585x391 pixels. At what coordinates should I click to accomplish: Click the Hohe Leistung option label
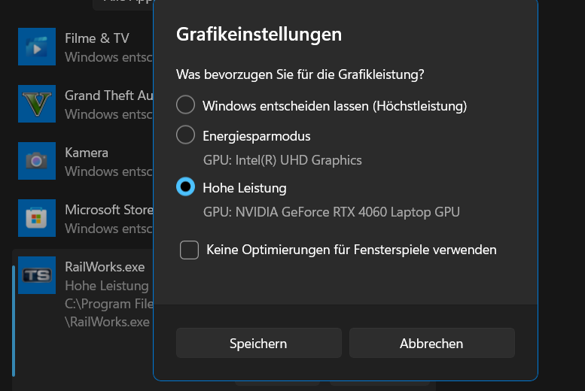point(245,187)
